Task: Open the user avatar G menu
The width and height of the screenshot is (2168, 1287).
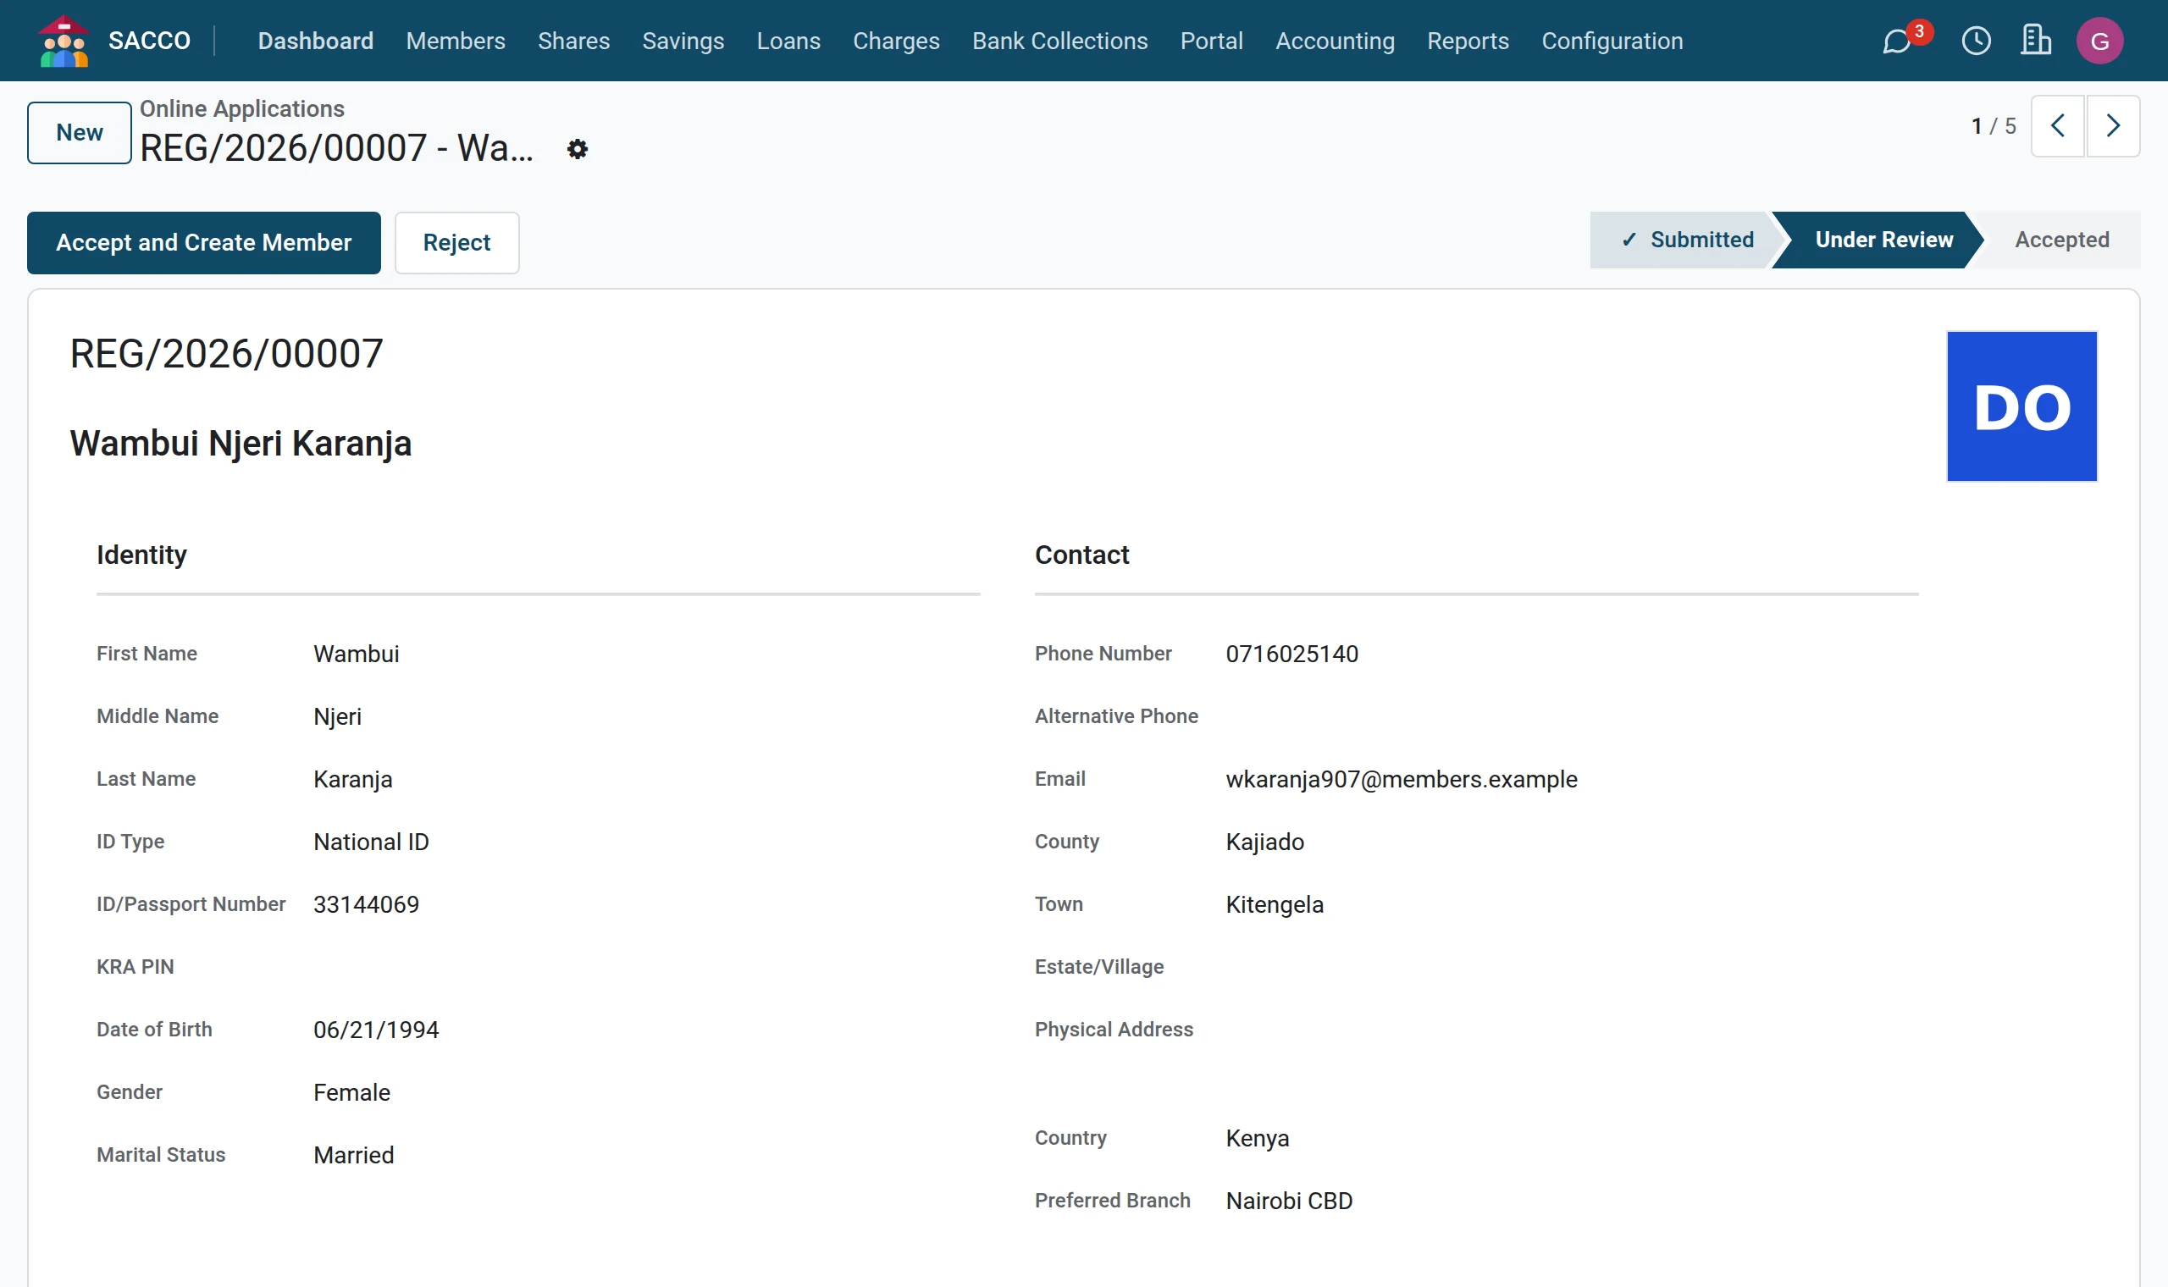Action: tap(2099, 41)
